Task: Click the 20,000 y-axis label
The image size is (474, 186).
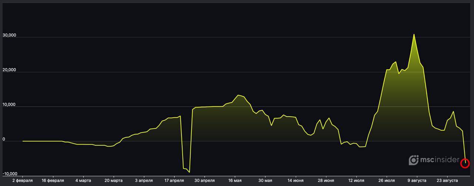Action: click(x=9, y=70)
